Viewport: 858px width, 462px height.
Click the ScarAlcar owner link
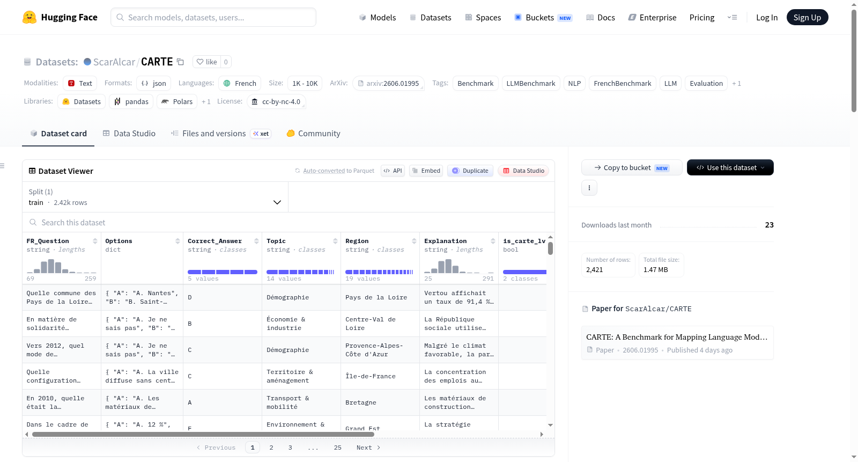click(114, 62)
